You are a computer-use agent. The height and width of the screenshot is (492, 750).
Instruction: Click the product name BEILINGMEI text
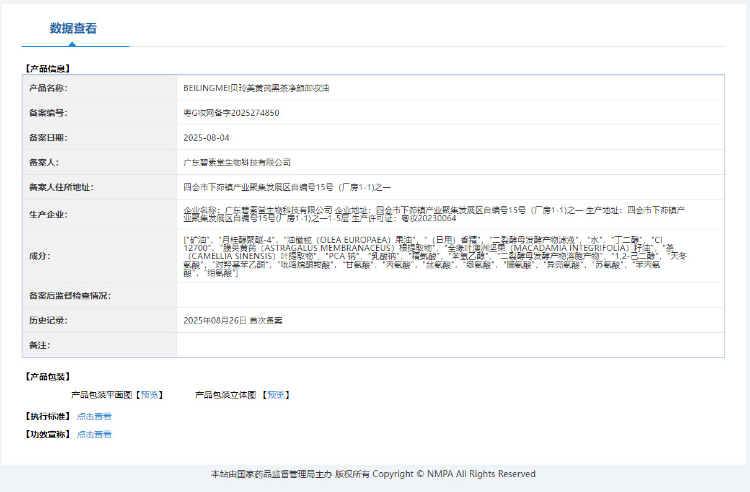click(256, 88)
